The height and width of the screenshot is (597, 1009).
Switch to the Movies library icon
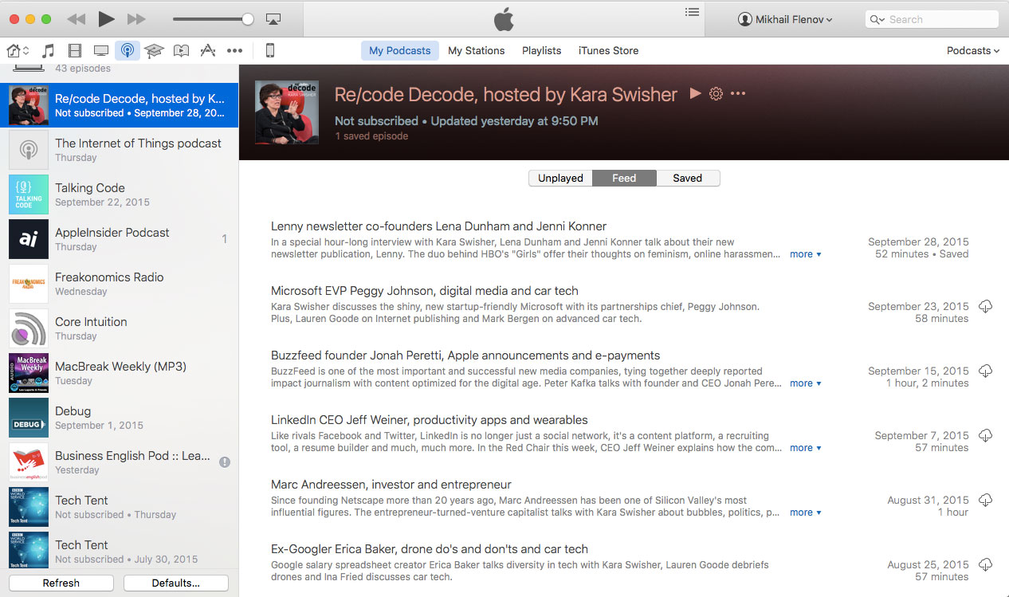point(75,51)
